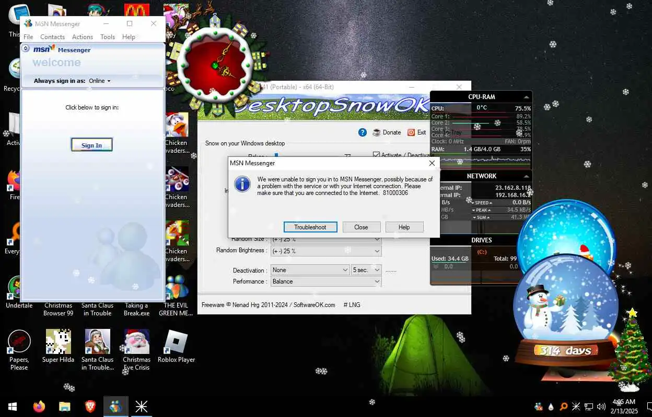Click the MSN Messenger tray icon
This screenshot has width=652, height=417.
point(539,407)
